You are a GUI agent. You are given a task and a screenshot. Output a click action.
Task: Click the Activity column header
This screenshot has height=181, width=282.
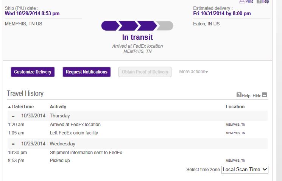(x=58, y=107)
